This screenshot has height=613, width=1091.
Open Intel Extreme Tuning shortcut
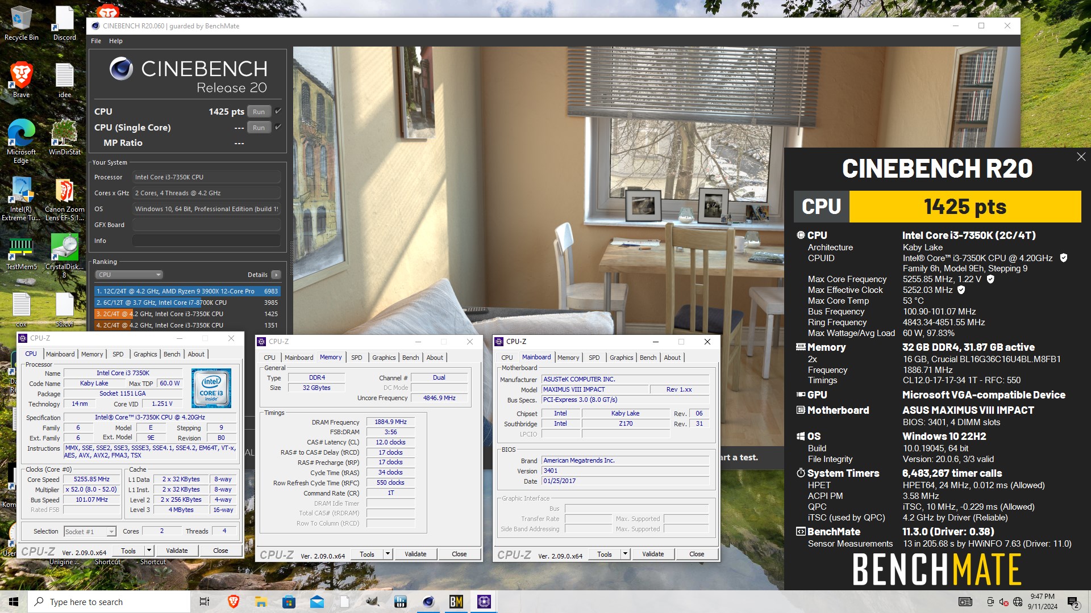[x=21, y=199]
